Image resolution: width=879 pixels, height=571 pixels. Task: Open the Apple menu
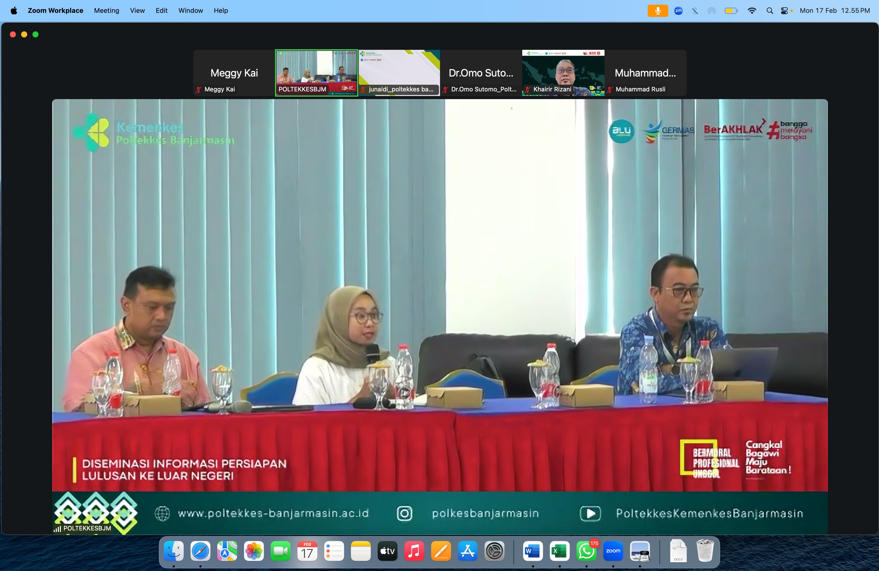(14, 11)
